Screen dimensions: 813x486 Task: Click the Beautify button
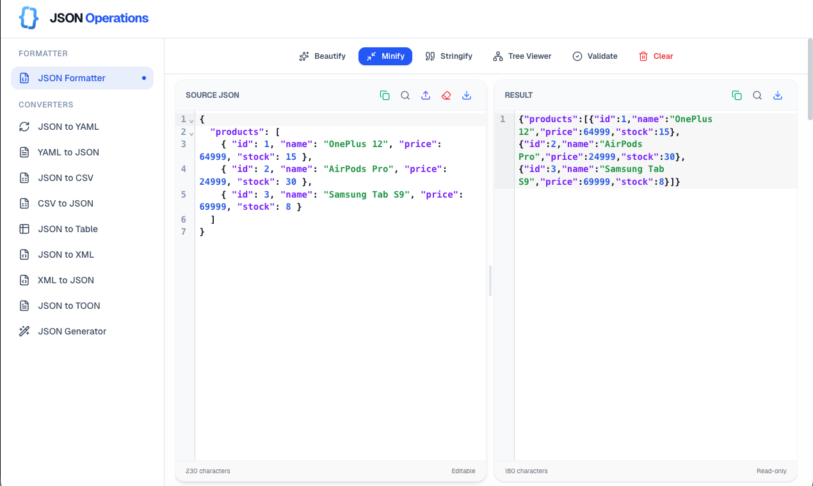pos(322,56)
